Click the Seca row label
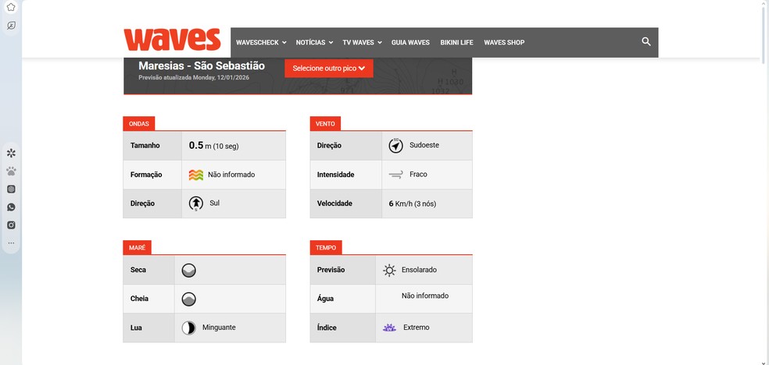769x365 pixels. coord(138,270)
